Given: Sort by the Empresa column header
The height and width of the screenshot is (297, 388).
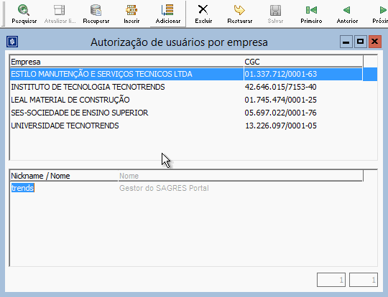Looking at the screenshot, I should point(126,62).
